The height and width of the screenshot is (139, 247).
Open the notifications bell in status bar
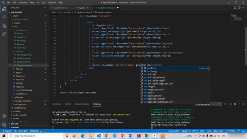(x=244, y=131)
